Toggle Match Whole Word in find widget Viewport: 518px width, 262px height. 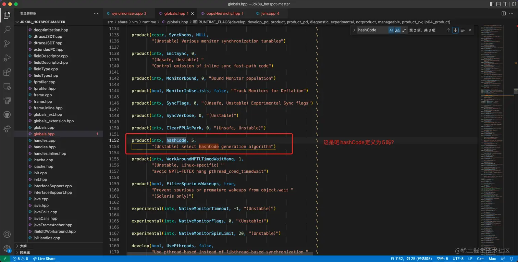coord(398,30)
